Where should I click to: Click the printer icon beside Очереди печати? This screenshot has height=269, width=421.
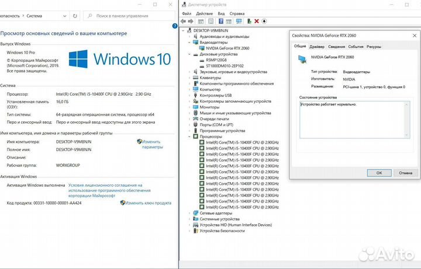tap(195, 119)
